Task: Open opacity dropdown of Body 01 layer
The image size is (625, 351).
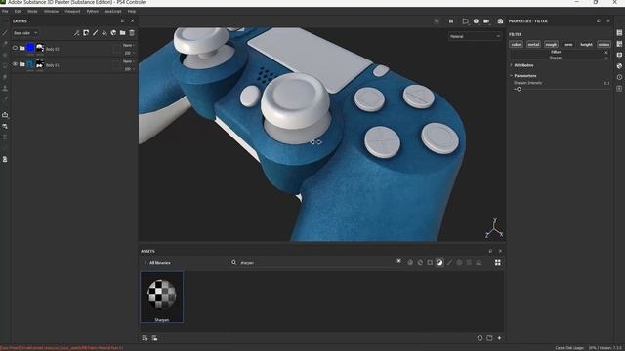Action: coord(129,69)
